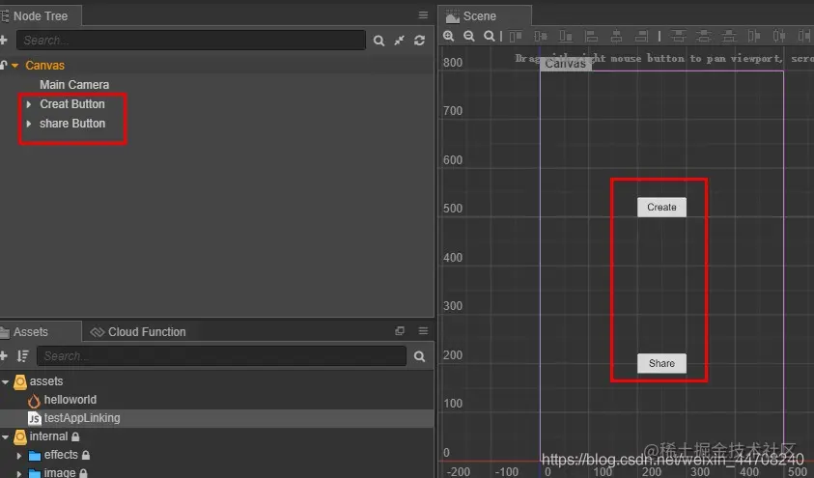Click the Node Tree search magnifier icon

pos(379,41)
